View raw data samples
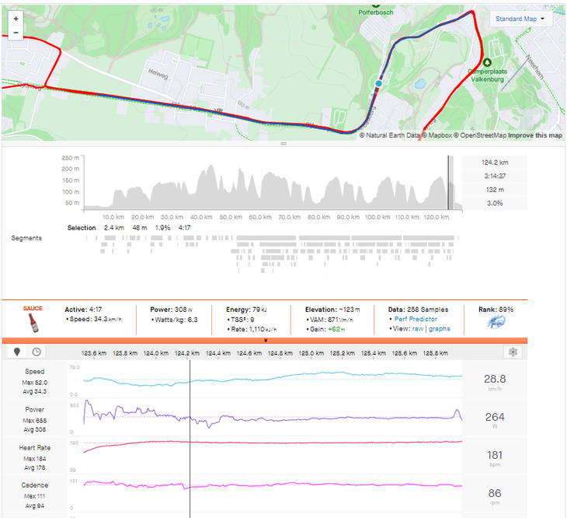 tap(416, 329)
